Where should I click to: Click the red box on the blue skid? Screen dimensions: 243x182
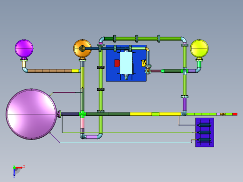pos(117,63)
